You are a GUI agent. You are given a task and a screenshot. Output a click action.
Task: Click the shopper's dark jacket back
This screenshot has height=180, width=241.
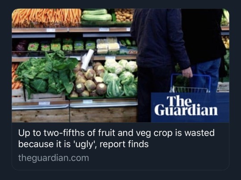click(159, 38)
